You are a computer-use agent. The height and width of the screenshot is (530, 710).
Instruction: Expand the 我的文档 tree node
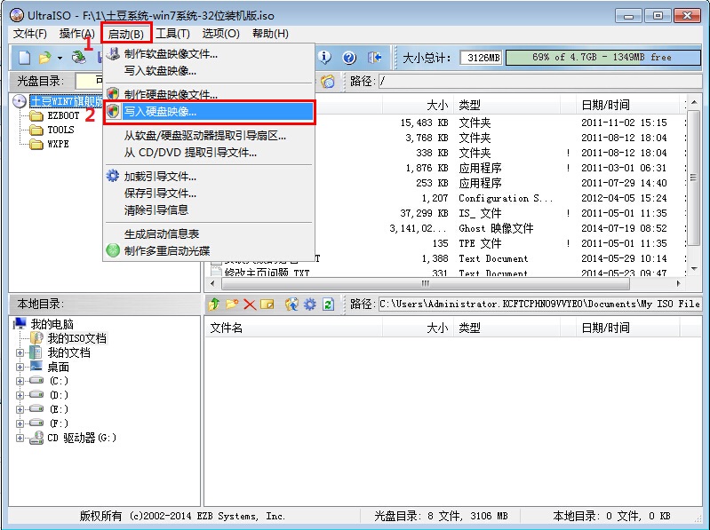click(20, 352)
